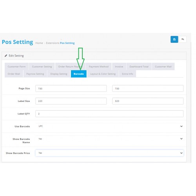This screenshot has width=196, height=196.
Task: Click the Home breadcrumb link
Action: click(x=39, y=43)
